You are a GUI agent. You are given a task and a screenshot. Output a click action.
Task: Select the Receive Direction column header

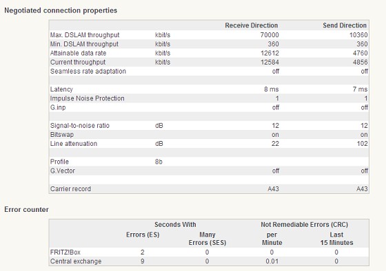click(252, 25)
